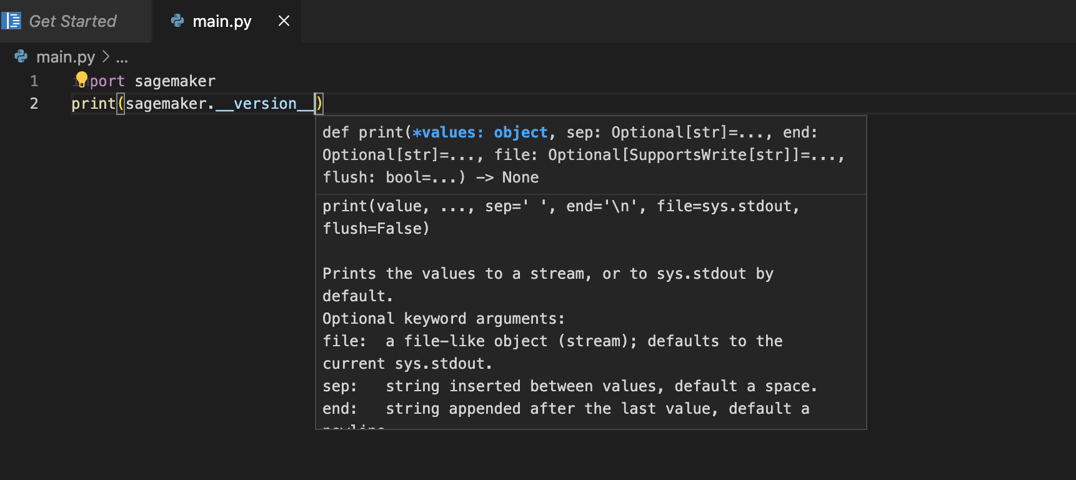
Task: Close the main.py tab
Action: 284,21
